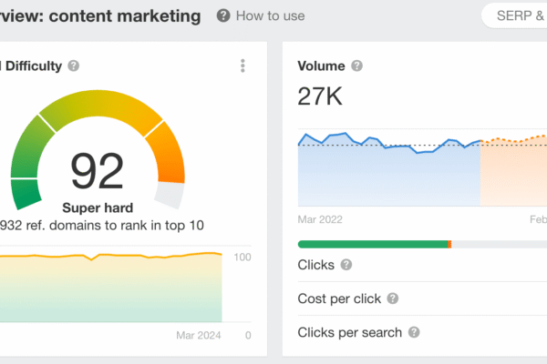
Task: Click the green clicks progress bar
Action: pos(373,244)
